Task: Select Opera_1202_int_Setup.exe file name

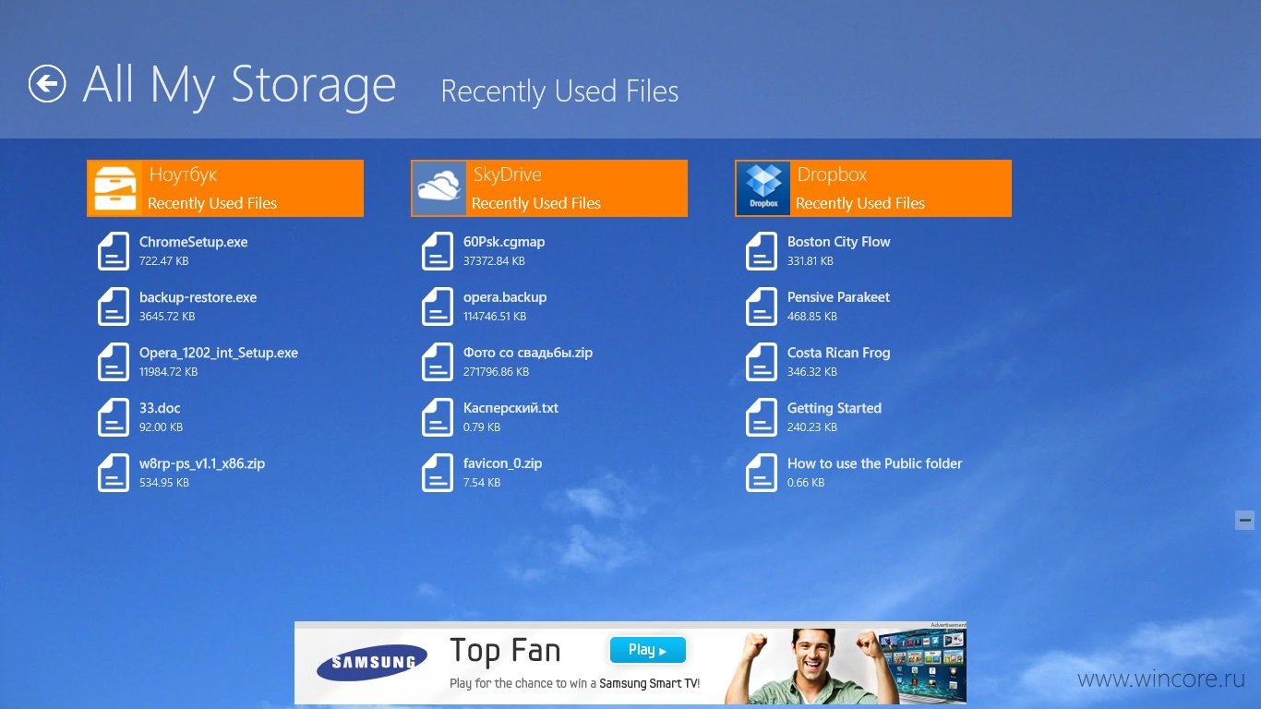Action: (219, 353)
